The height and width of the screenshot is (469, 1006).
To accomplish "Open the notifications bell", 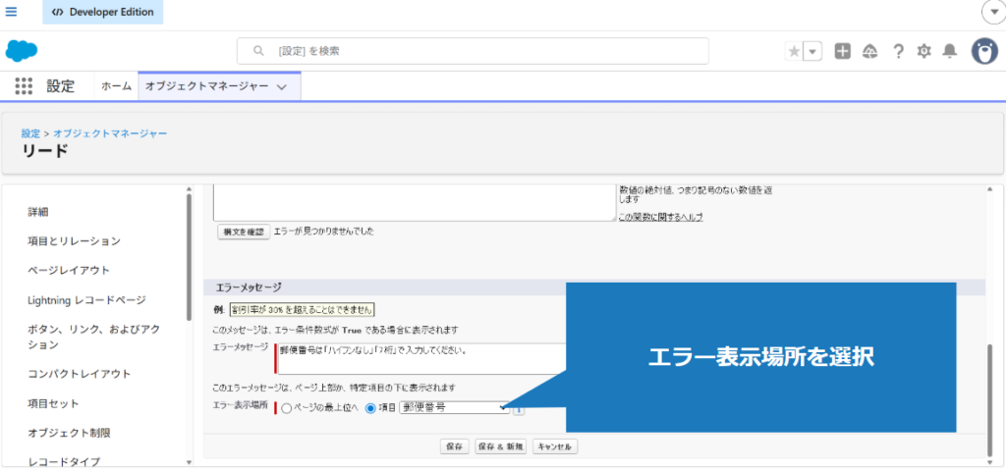I will click(x=949, y=52).
